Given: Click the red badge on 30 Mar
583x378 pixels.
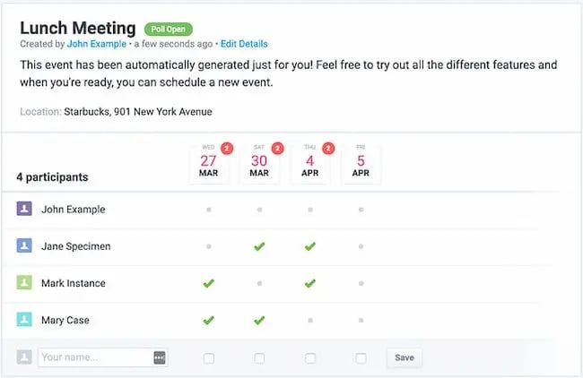Looking at the screenshot, I should coord(278,149).
